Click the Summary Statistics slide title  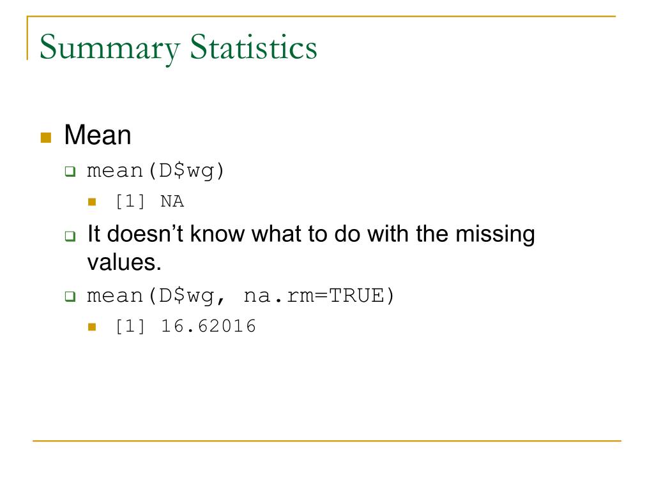pyautogui.click(x=178, y=48)
